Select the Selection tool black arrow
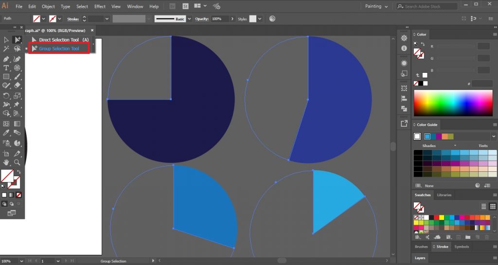The image size is (498, 265). pos(6,40)
